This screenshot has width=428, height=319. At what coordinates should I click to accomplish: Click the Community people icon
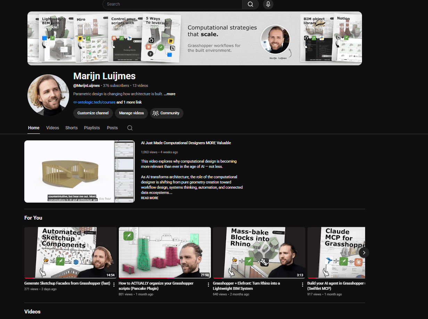click(x=156, y=113)
